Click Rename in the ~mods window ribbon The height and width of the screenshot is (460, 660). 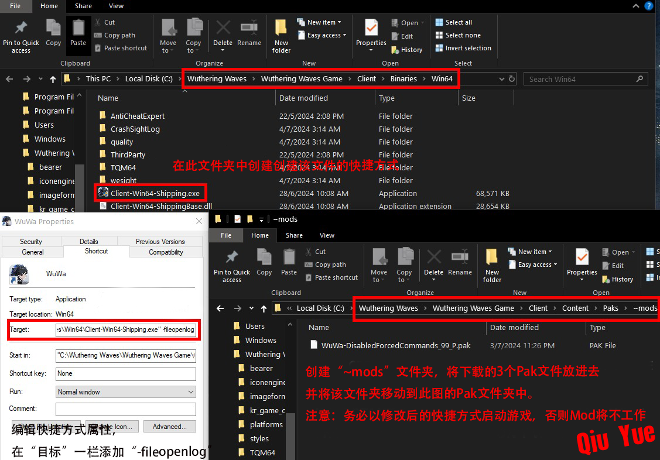460,262
